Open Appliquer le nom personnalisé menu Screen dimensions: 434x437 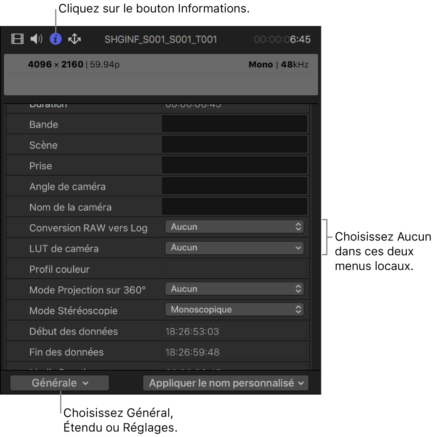(226, 383)
